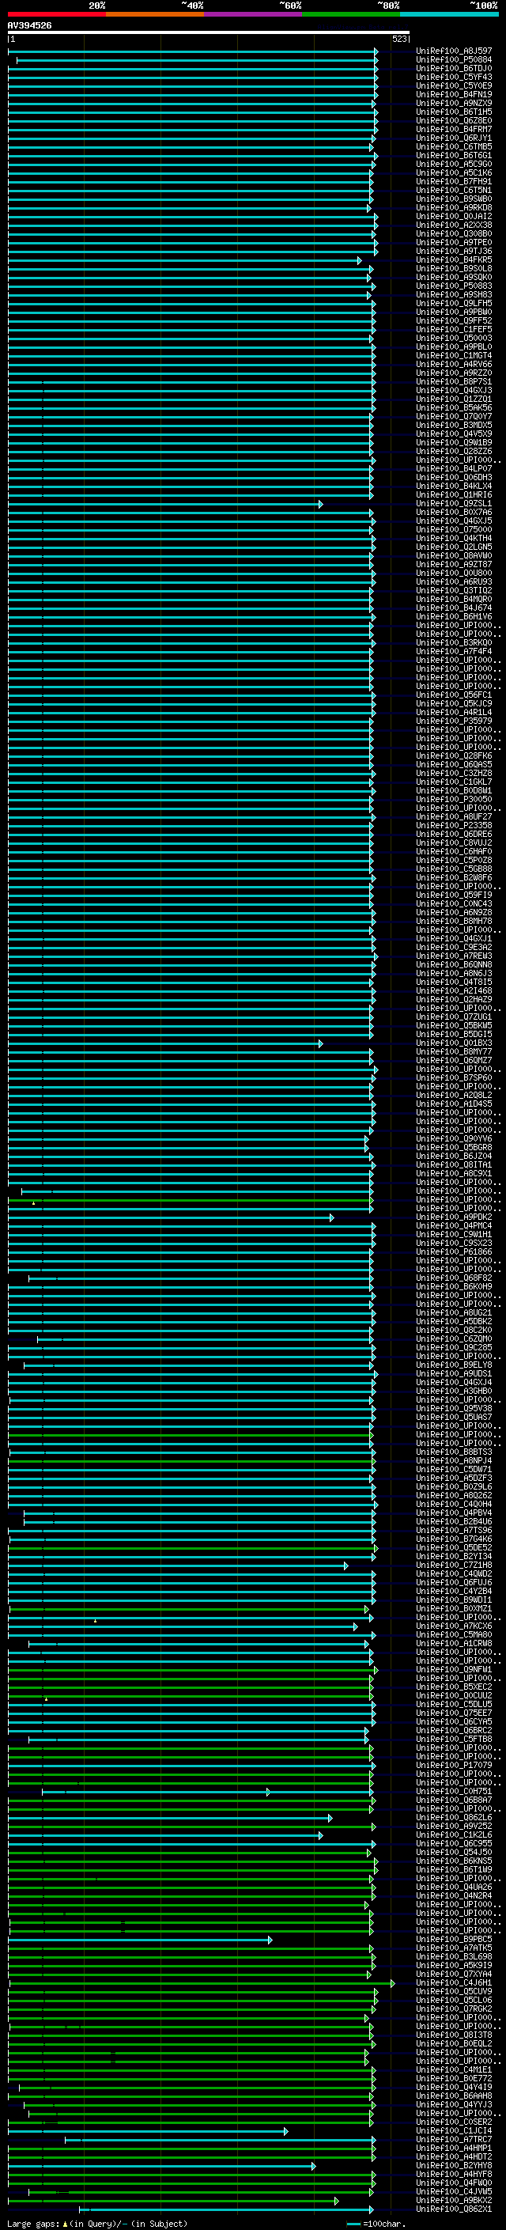Select hit label UniRef100_B7FH91
Image resolution: width=506 pixels, height=2230 pixels.
(x=454, y=182)
